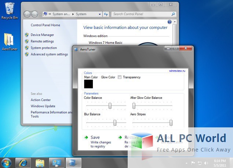Click the System breadcrumb segment
Image resolution: width=233 pixels, height=168 pixels.
[x=81, y=14]
